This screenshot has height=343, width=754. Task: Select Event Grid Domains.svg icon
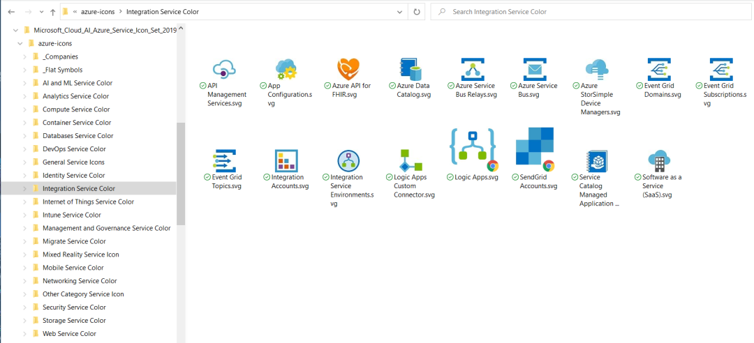click(659, 69)
